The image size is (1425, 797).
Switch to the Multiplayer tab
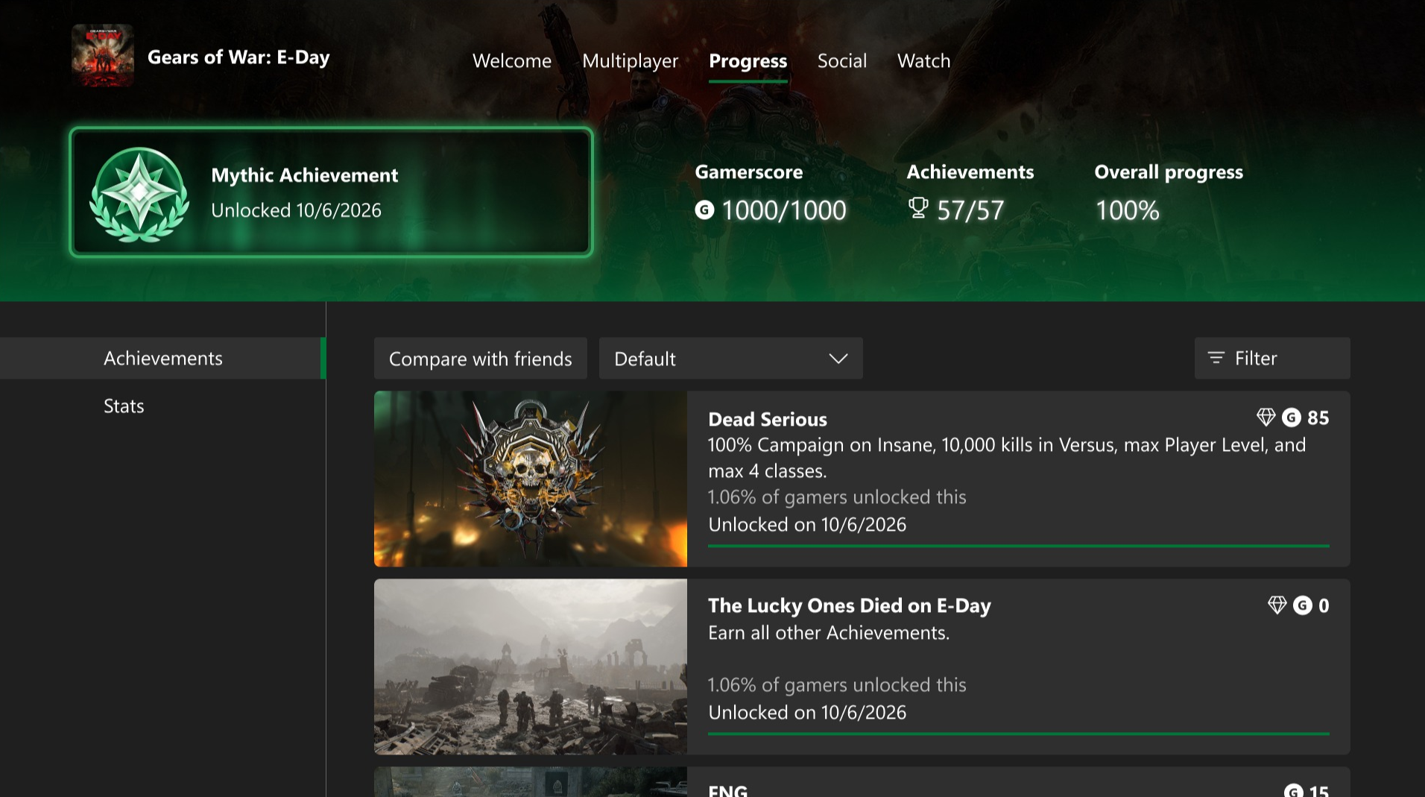coord(630,61)
